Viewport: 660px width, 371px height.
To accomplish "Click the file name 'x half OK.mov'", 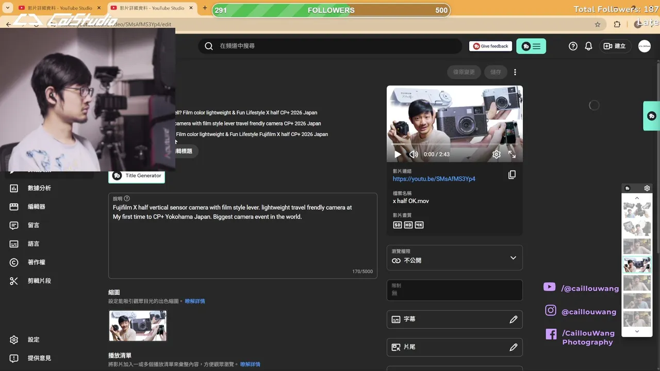I will [x=411, y=201].
